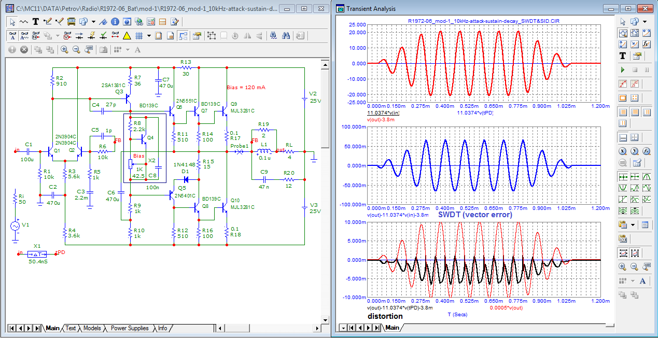This screenshot has width=658, height=338.
Task: Toggle horizontal cursor mode in analysis toolbar
Action: point(623,137)
